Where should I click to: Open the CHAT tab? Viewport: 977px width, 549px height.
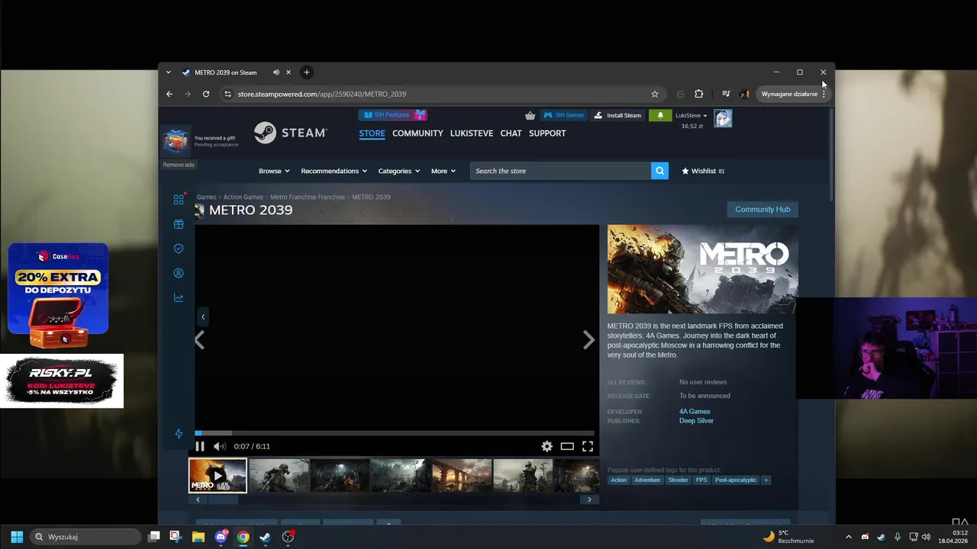click(x=511, y=133)
